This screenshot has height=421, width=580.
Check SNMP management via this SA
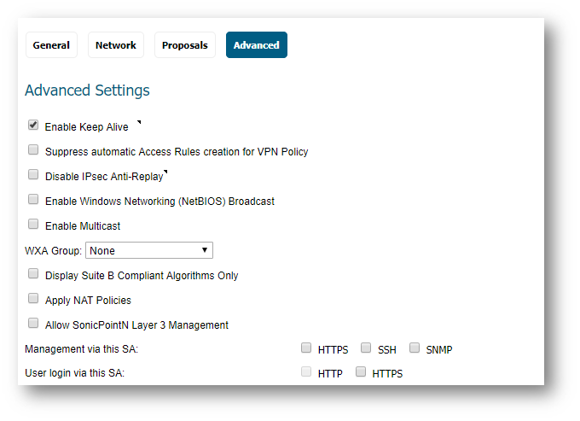point(415,348)
